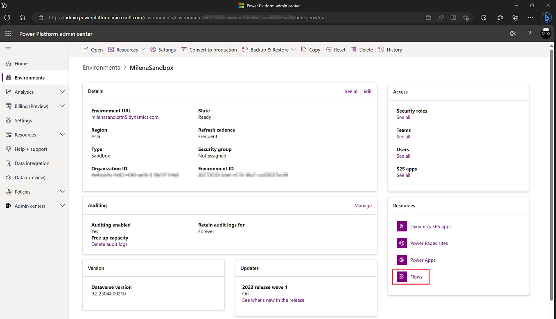Click the sidebar Settings gear icon

(x=9, y=120)
